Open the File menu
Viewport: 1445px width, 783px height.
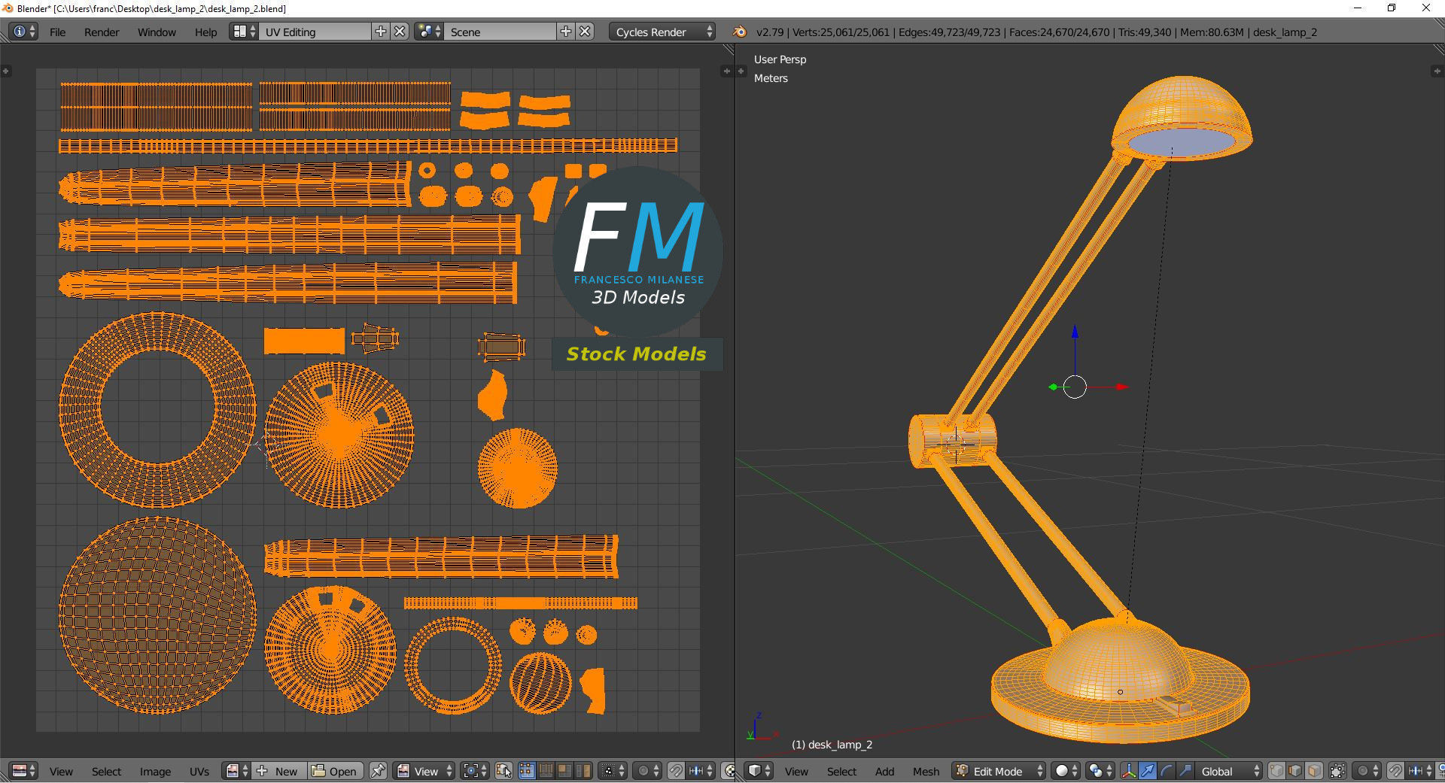tap(57, 32)
